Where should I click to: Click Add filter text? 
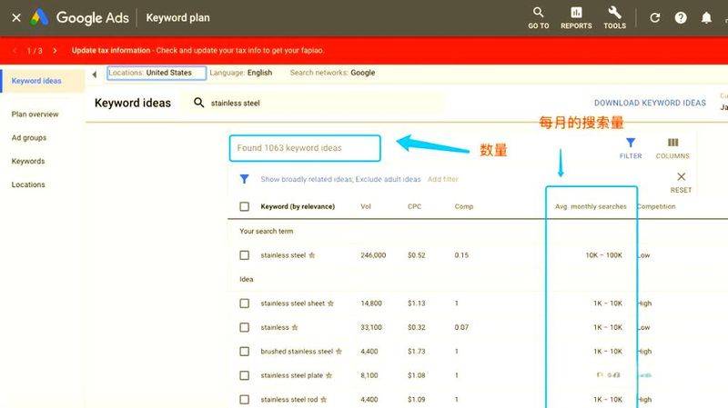coord(443,179)
